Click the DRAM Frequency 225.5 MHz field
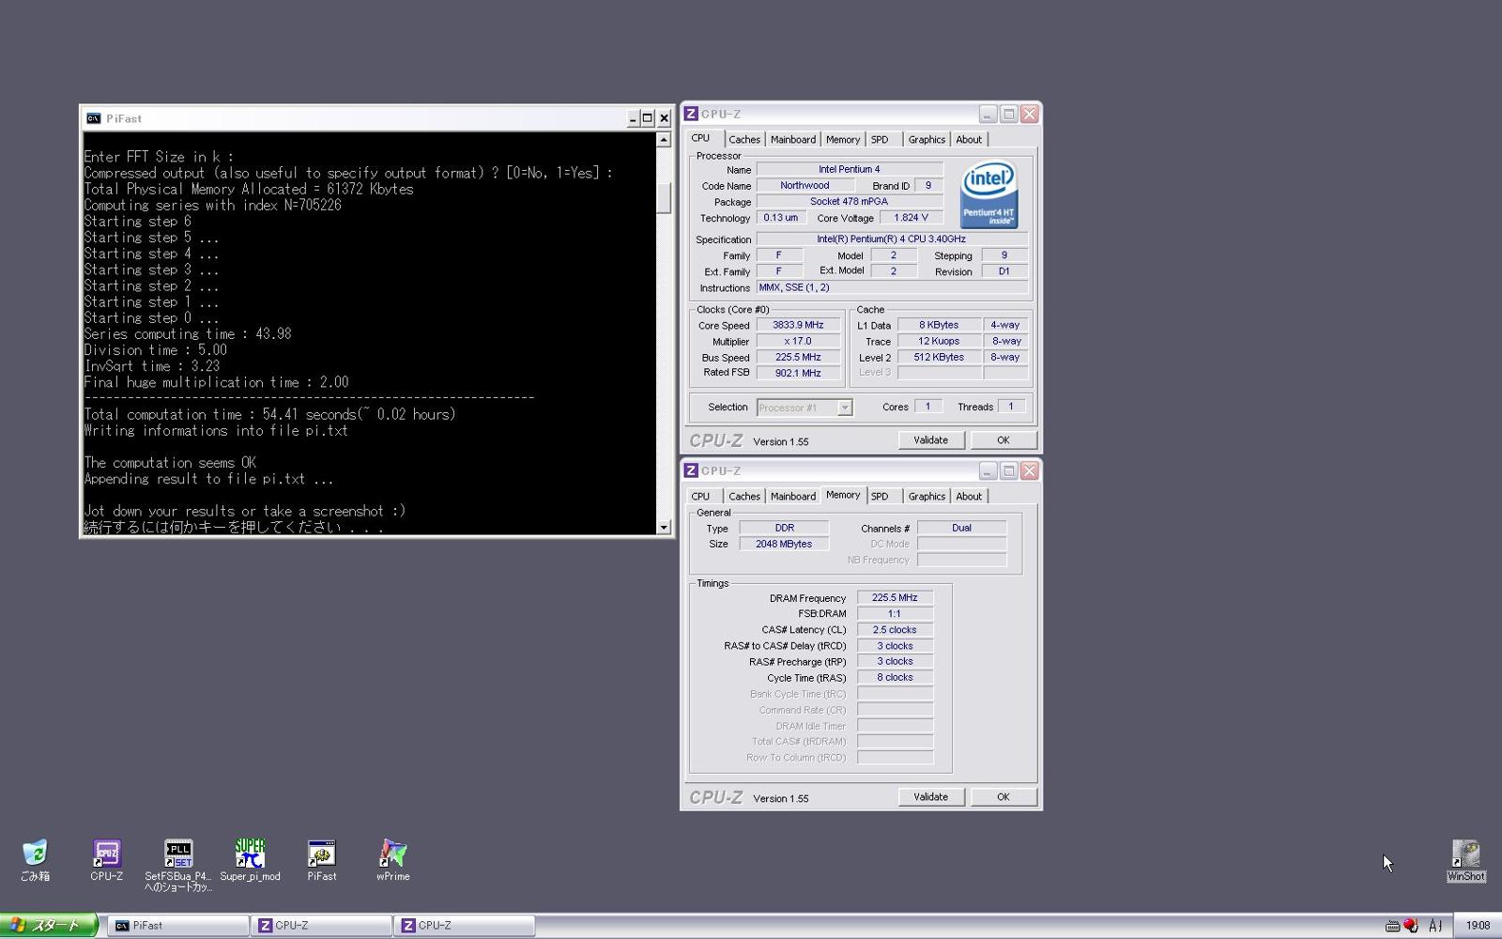1502x939 pixels. (x=895, y=597)
